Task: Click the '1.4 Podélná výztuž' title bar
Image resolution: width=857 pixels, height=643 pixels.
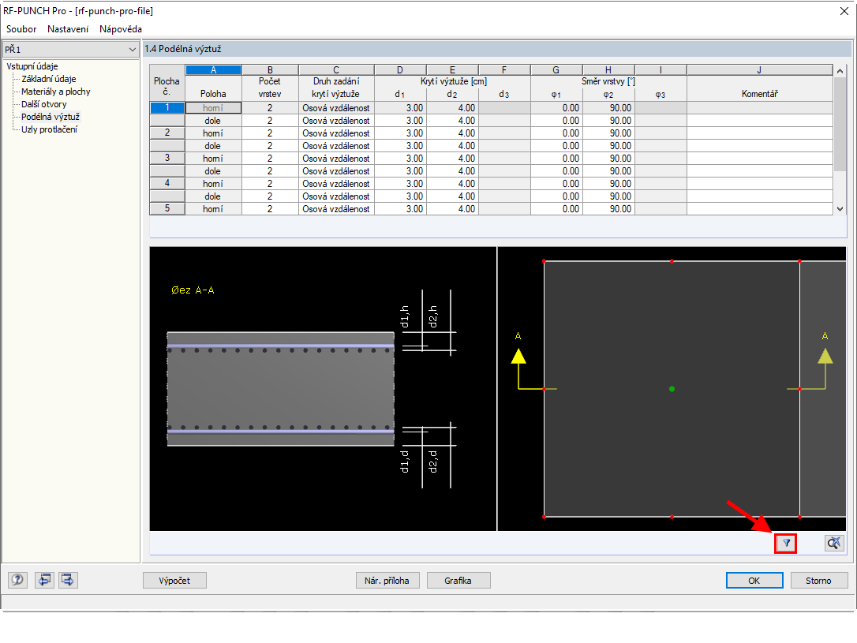Action: [497, 49]
